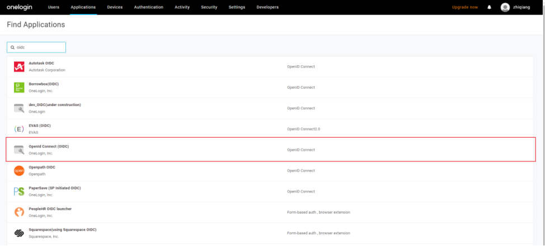Click the EVAS app logo icon
This screenshot has width=545, height=246.
(19, 129)
